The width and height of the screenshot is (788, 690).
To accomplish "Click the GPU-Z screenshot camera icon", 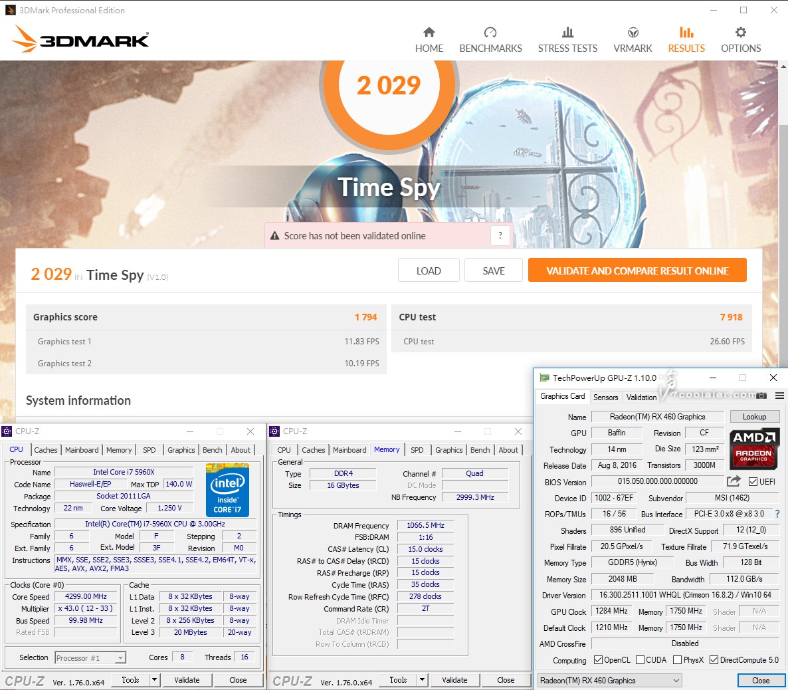I will coord(761,396).
